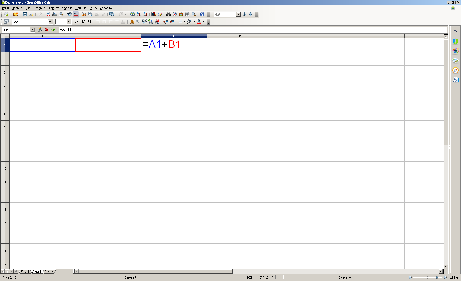Viewport: 461px width, 281px height.
Task: Justify text alignment
Action: point(117,22)
